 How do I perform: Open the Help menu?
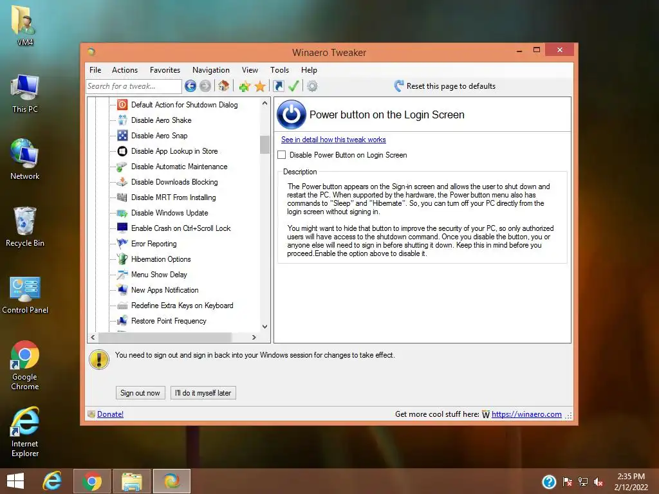(x=309, y=69)
